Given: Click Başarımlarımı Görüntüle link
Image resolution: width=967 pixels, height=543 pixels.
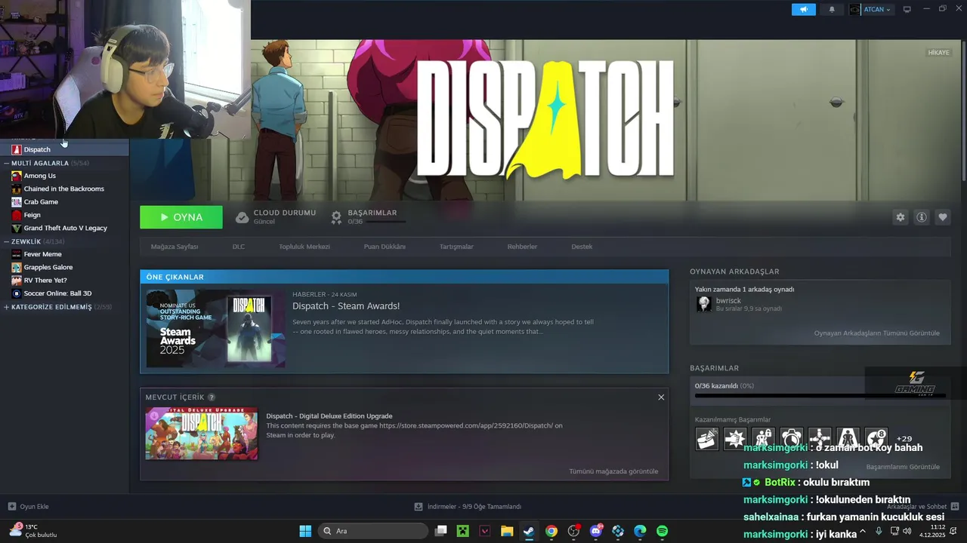Looking at the screenshot, I should pyautogui.click(x=903, y=467).
